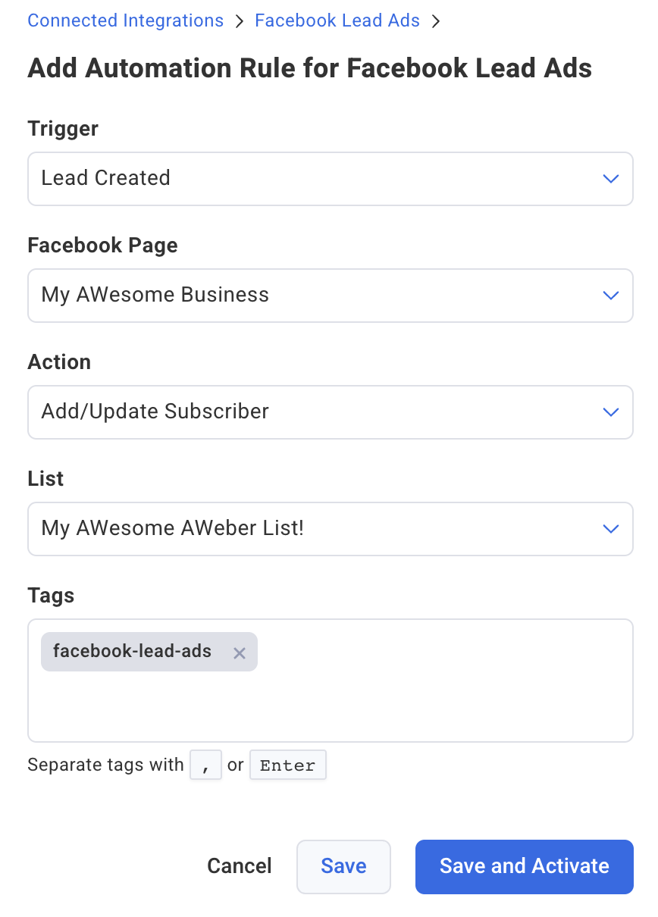Open the My AWesome AWeber List selector
This screenshot has height=917, width=658.
330,528
